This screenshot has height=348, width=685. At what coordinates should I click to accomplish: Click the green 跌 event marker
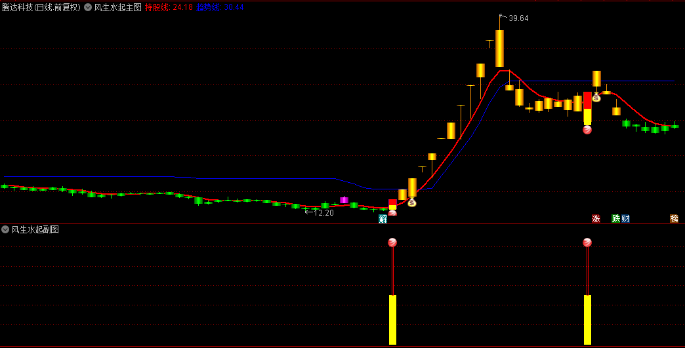click(x=615, y=219)
